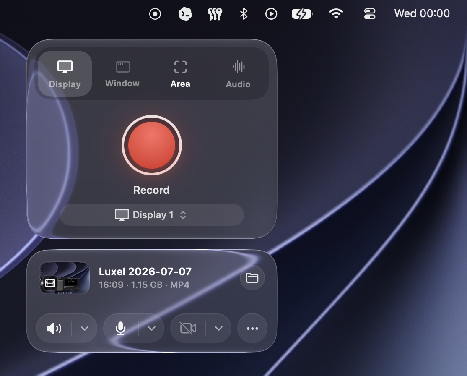Screen dimensions: 467x376
Task: Click the Wed 00:00 clock
Action: 422,13
